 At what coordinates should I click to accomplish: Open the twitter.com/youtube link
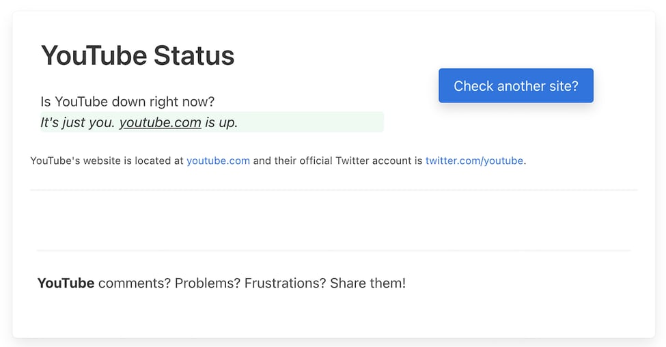[474, 161]
